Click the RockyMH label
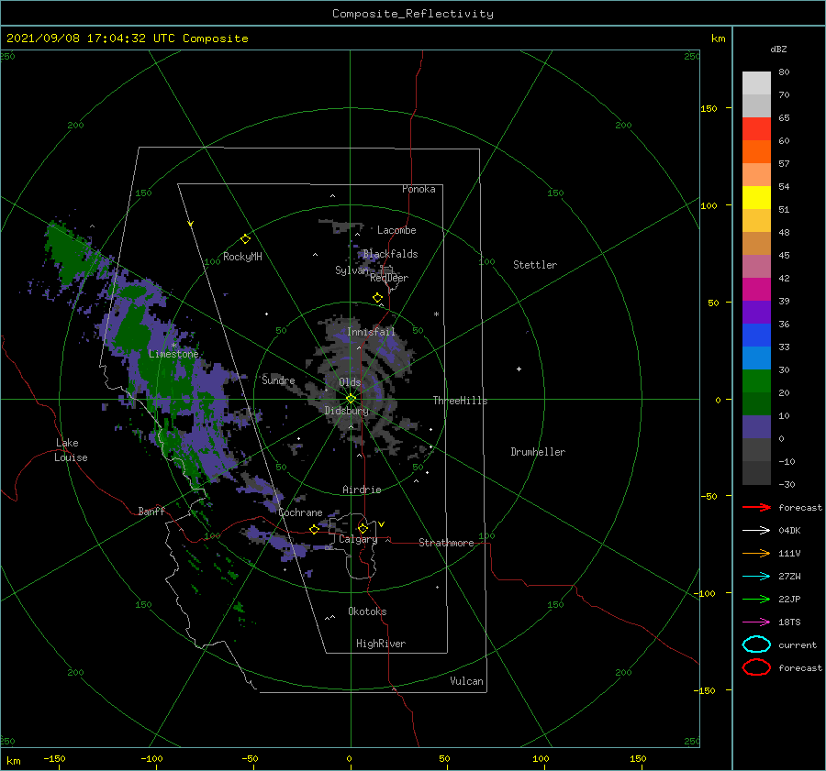The image size is (826, 771). pos(242,257)
